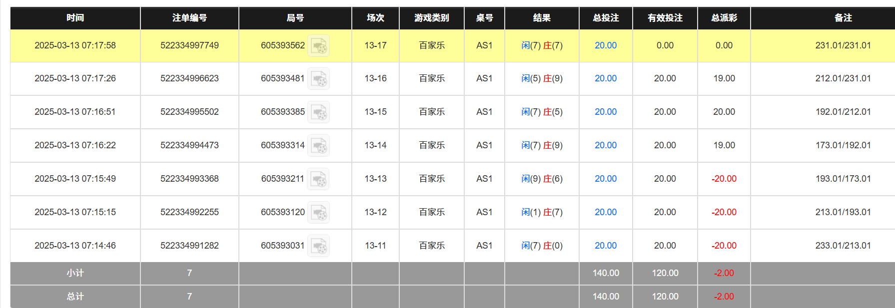The height and width of the screenshot is (308, 895).
Task: Select bet order number 522334997749
Action: (189, 45)
